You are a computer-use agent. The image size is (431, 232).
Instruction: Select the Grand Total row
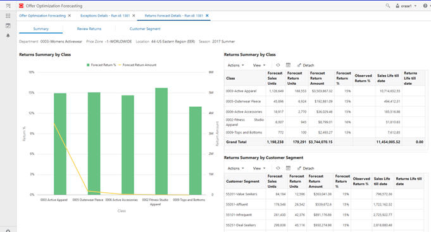(x=325, y=142)
